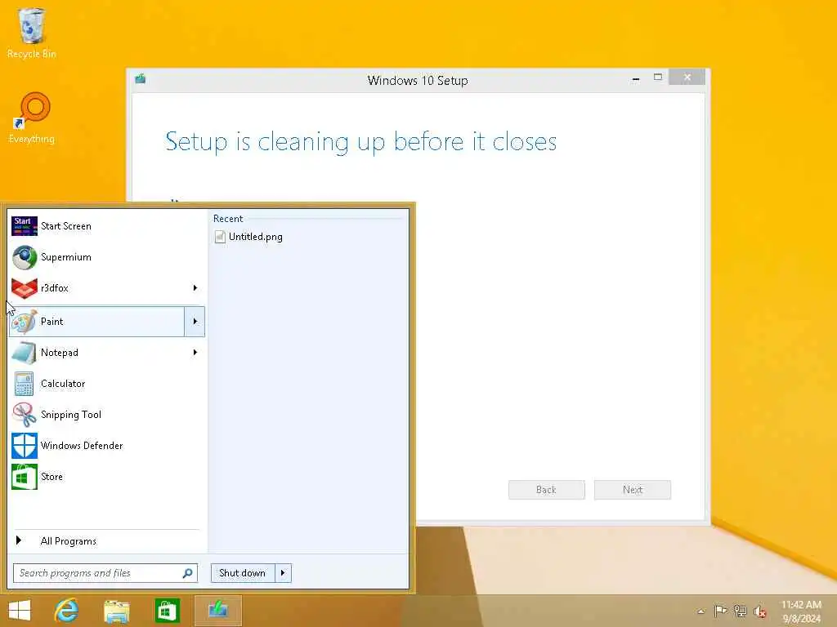This screenshot has width=837, height=627.
Task: Click Action Center flag tray icon
Action: point(720,611)
